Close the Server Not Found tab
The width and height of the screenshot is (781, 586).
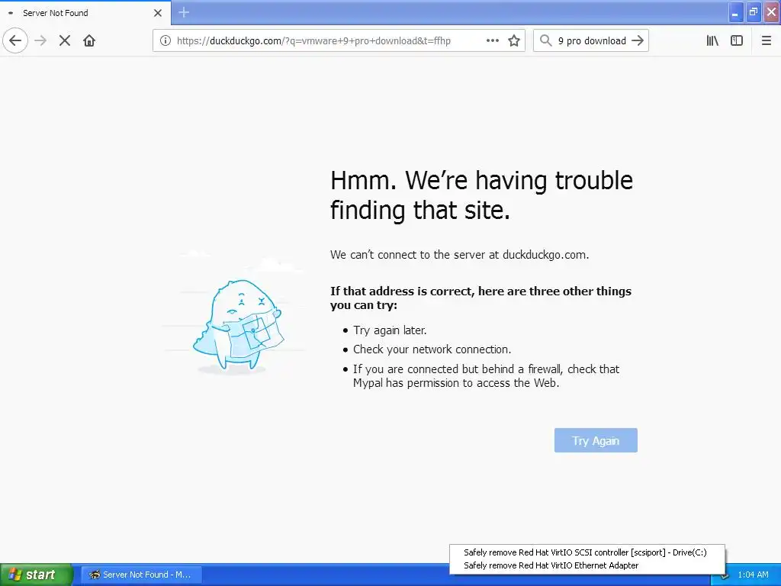tap(158, 13)
